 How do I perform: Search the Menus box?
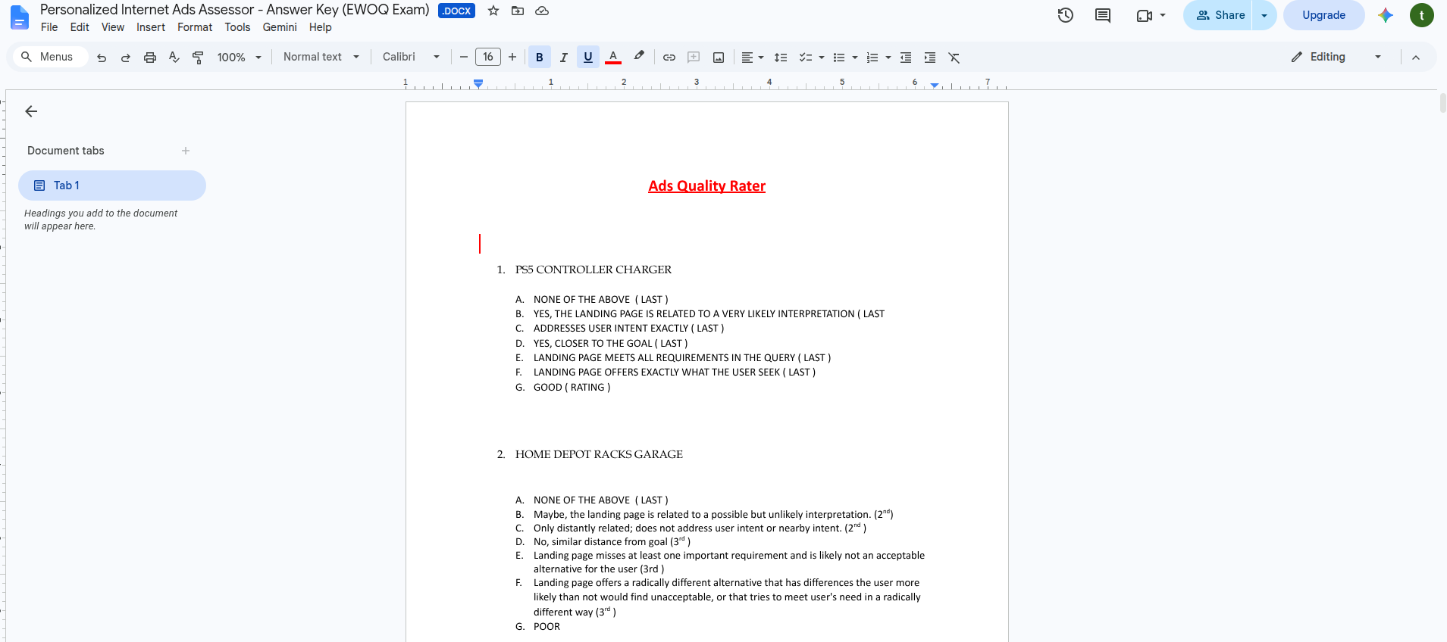click(50, 57)
